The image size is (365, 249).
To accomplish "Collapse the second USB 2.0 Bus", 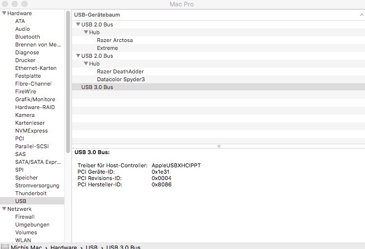I will tap(78, 56).
